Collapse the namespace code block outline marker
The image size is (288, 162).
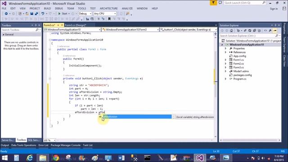click(x=50, y=40)
